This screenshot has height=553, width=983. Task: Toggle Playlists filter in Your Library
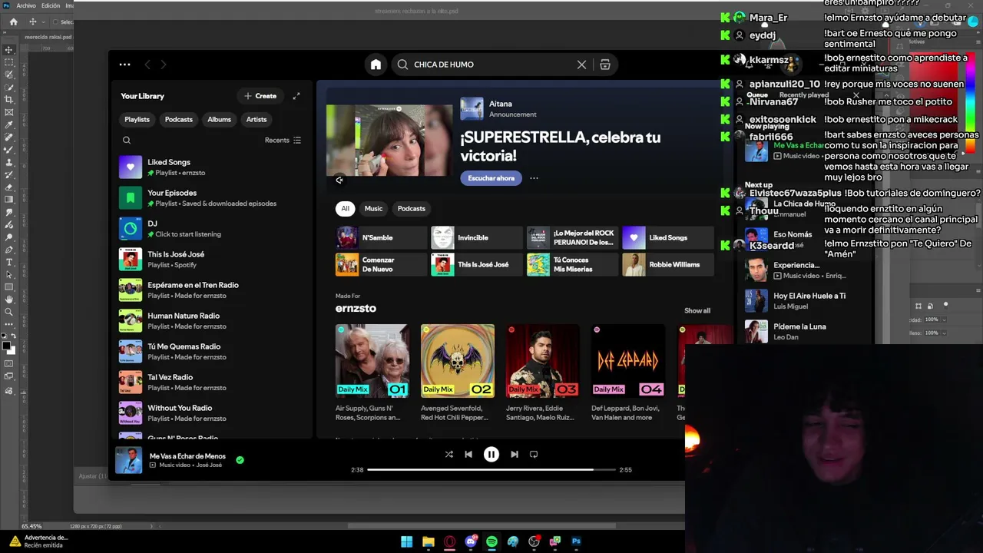(137, 120)
